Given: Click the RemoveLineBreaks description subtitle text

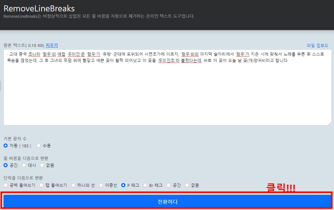Looking at the screenshot, I should (x=99, y=16).
